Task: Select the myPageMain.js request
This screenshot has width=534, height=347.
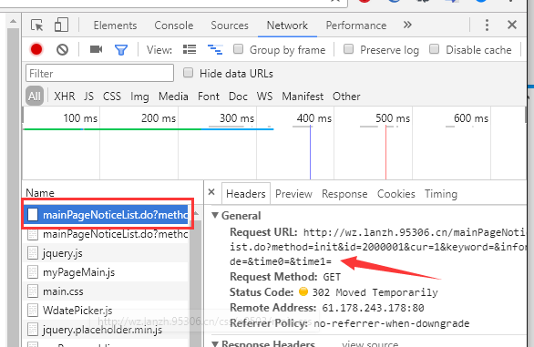Action: pos(107,272)
